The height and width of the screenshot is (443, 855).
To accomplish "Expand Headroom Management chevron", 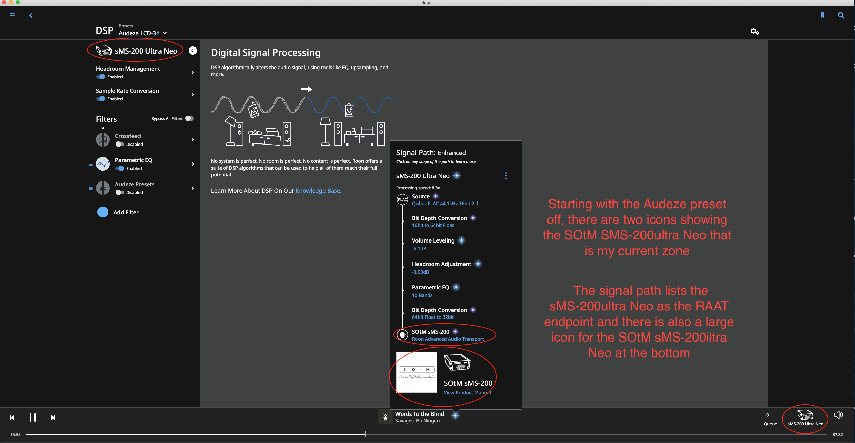I will point(193,73).
